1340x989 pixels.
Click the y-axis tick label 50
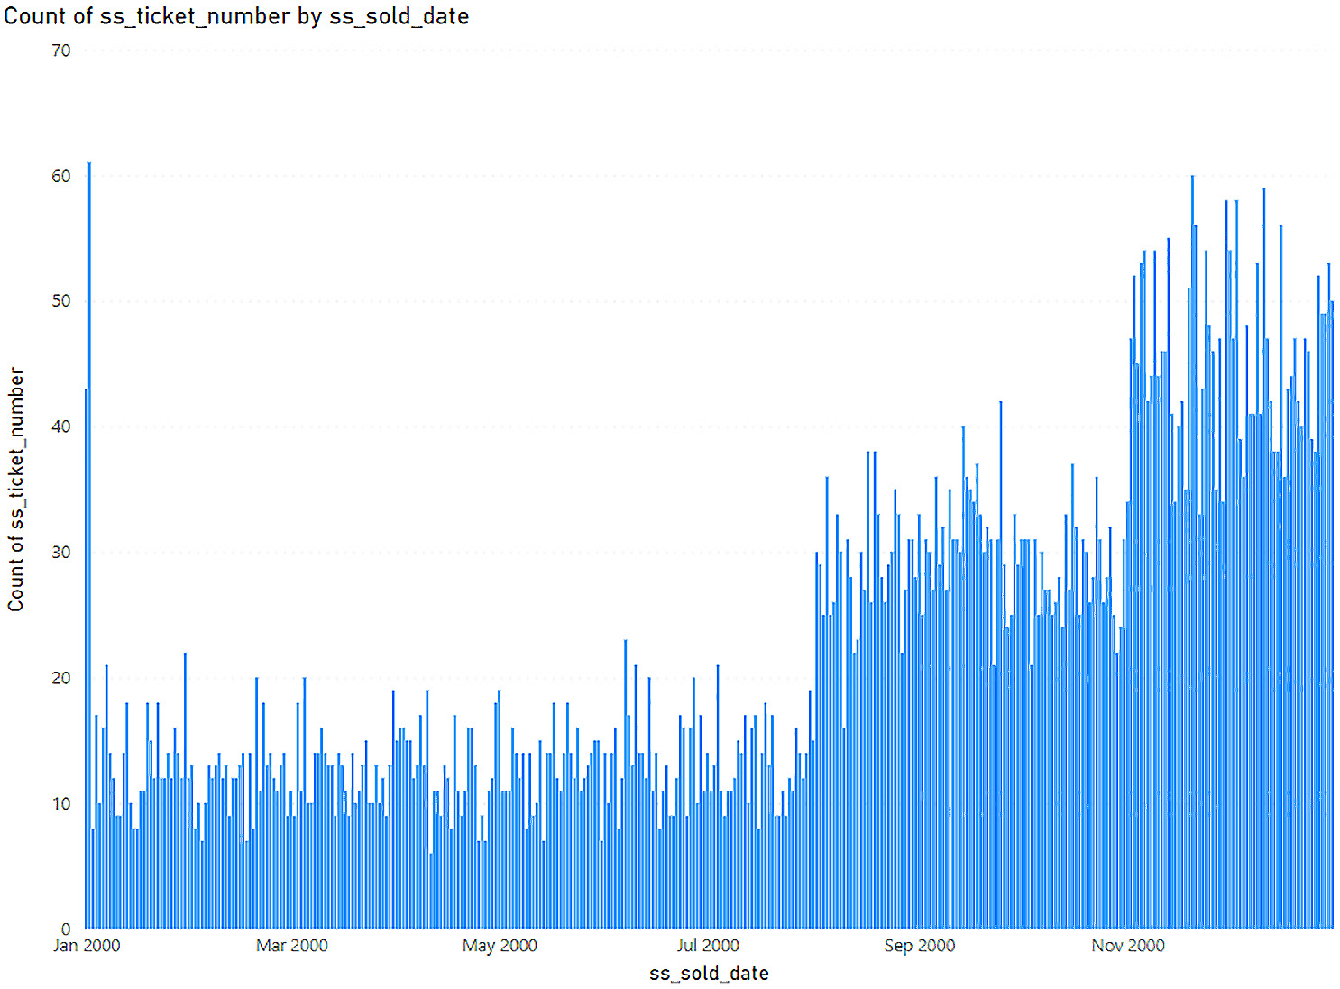(60, 301)
